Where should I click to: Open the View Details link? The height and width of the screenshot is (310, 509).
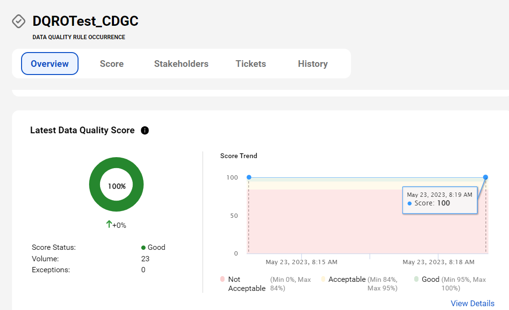pyautogui.click(x=472, y=303)
